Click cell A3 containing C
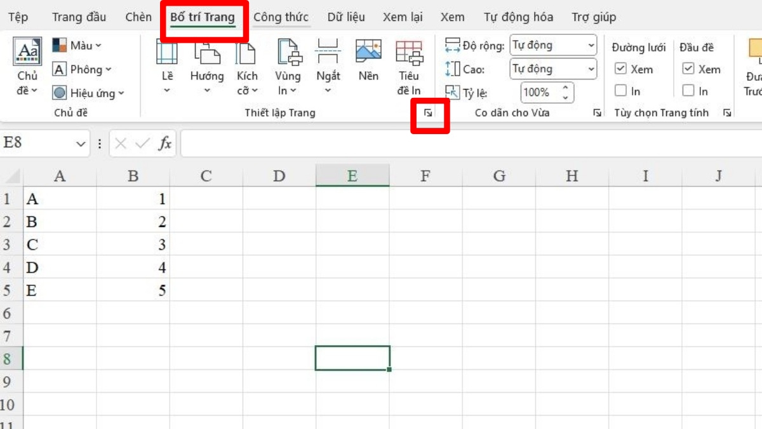Screen dimensions: 762x429 pos(60,244)
